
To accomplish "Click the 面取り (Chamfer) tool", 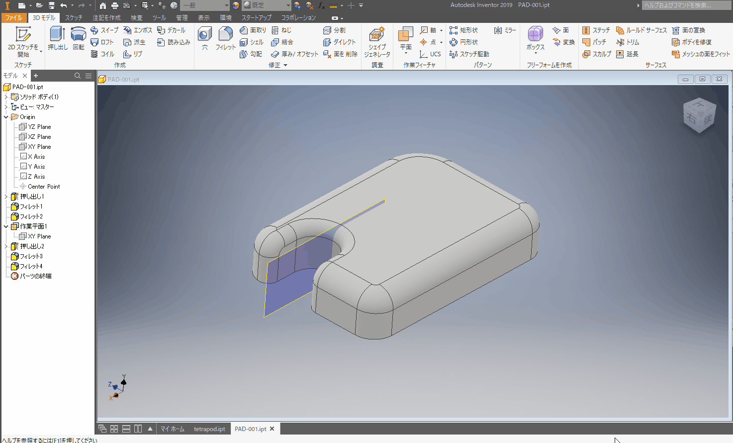I will pos(256,30).
